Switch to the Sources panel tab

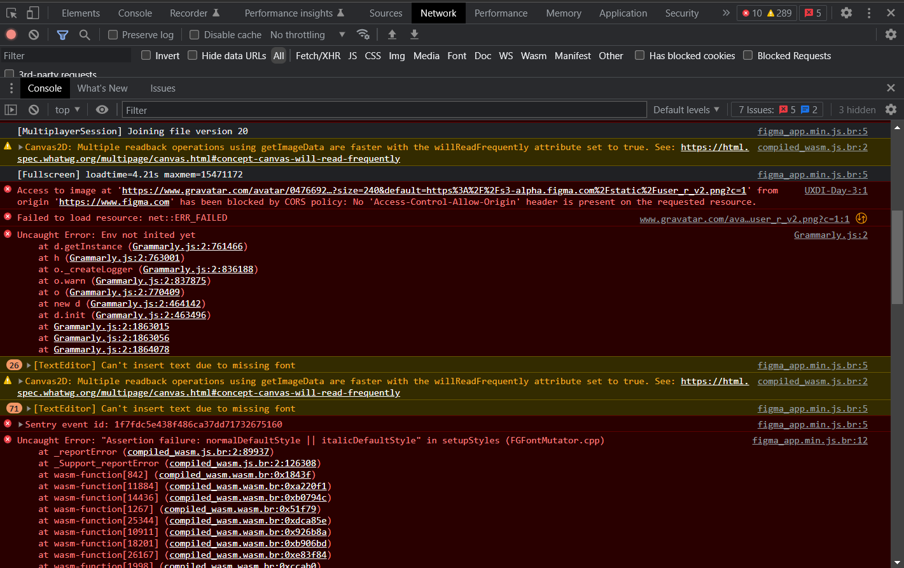(x=386, y=13)
